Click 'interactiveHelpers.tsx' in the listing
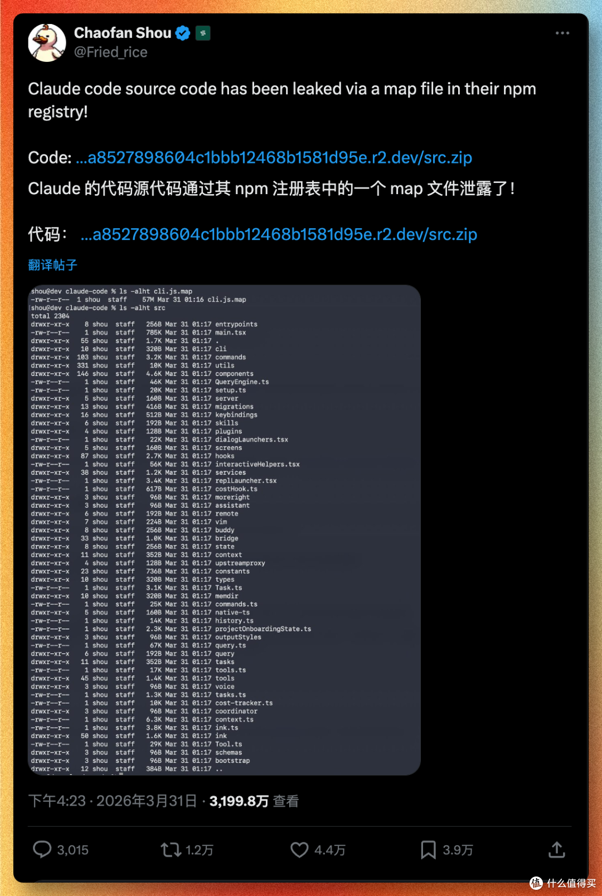This screenshot has width=602, height=896. tap(258, 464)
